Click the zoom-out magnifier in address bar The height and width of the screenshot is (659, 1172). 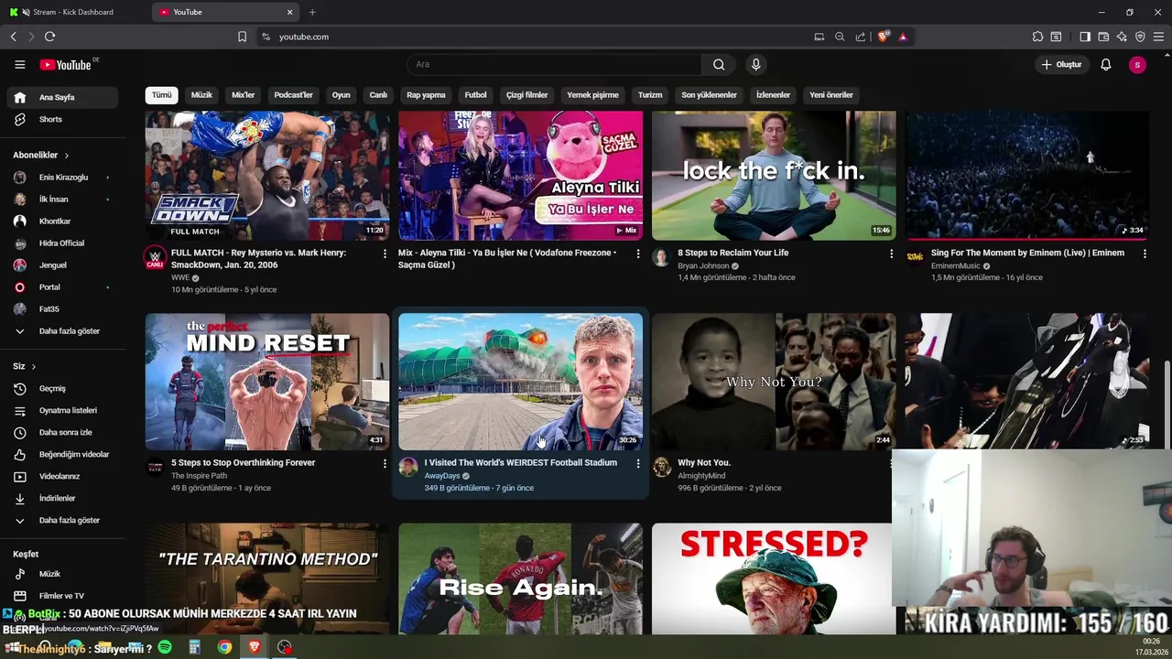[840, 37]
